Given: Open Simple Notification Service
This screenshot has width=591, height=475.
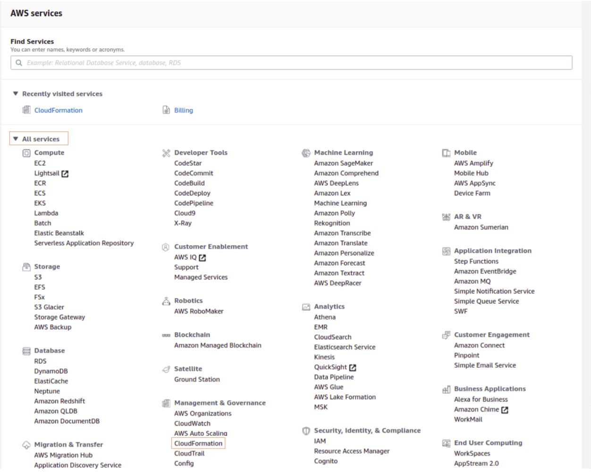Looking at the screenshot, I should point(494,292).
